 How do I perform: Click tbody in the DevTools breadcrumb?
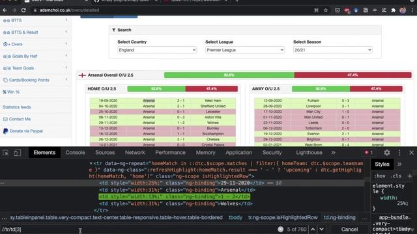tap(235, 218)
